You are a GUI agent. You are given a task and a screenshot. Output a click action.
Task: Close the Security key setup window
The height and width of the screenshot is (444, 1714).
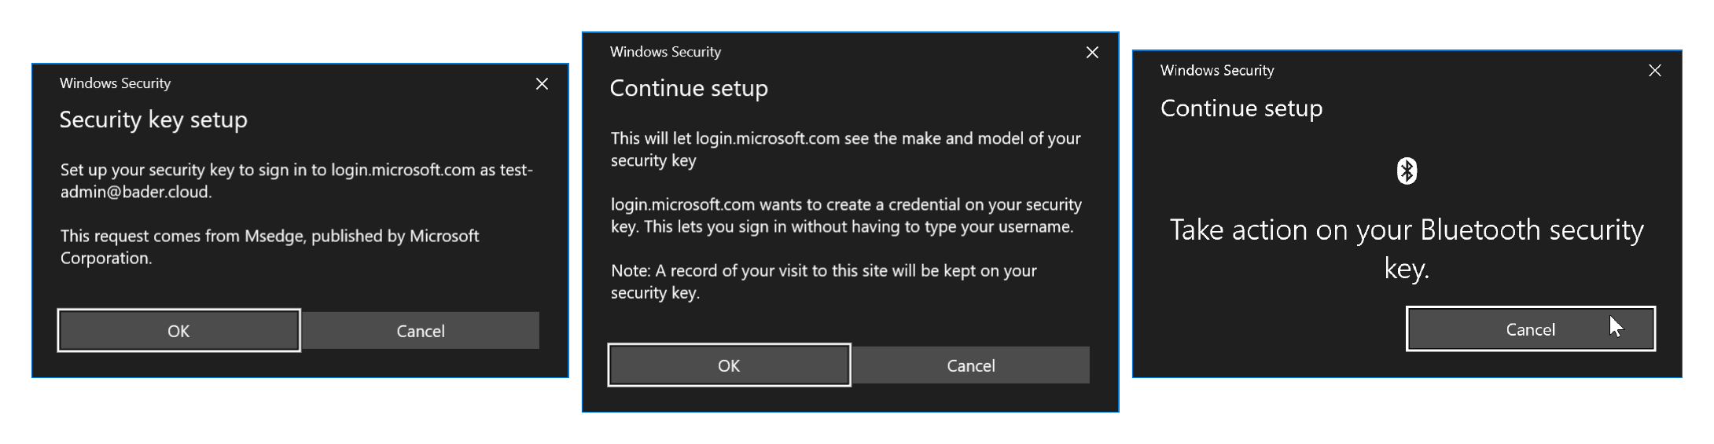542,84
